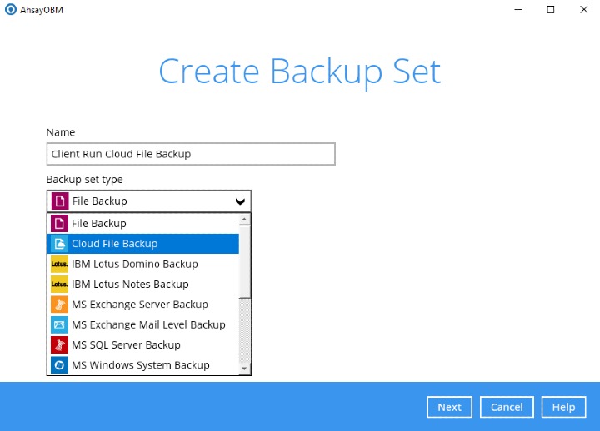The width and height of the screenshot is (600, 431).
Task: Click the IBM Lotus Notes icon
Action: point(58,284)
